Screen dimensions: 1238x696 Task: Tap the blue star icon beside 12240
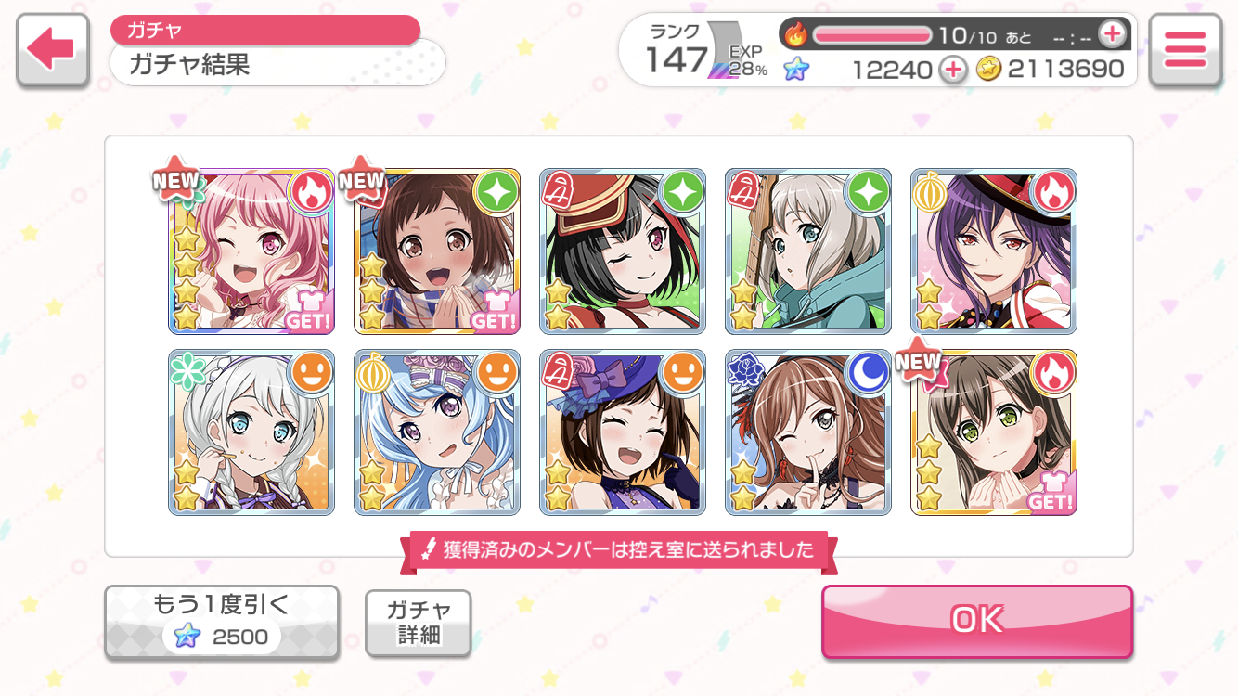795,69
